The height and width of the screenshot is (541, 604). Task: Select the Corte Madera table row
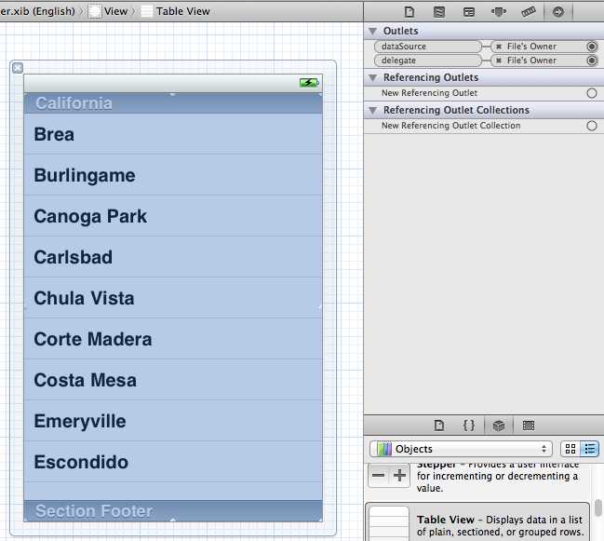pos(173,339)
